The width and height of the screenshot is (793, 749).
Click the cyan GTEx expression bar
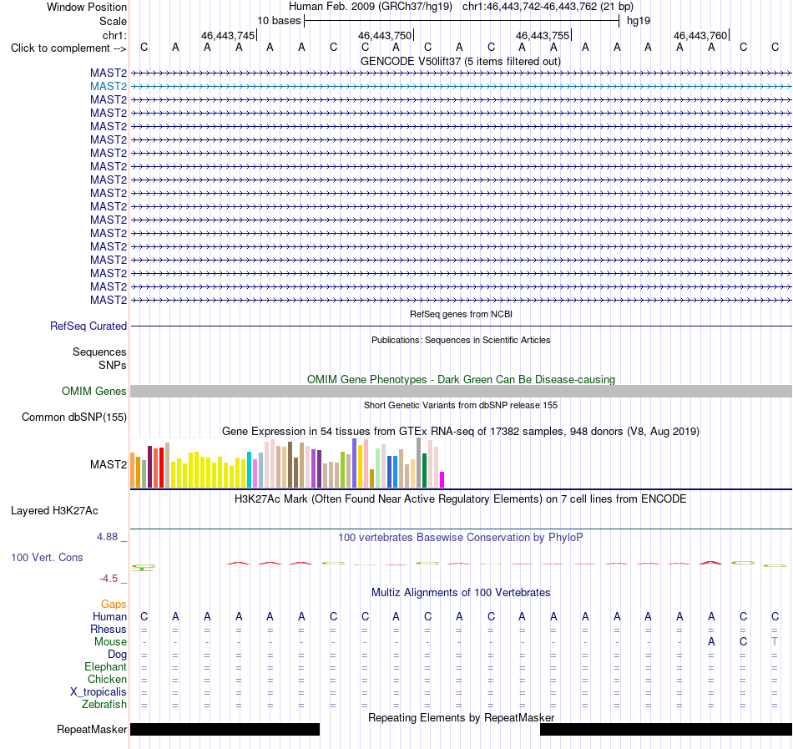tap(249, 470)
